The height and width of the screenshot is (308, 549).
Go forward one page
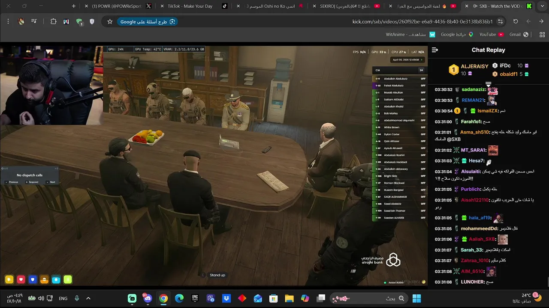528,21
